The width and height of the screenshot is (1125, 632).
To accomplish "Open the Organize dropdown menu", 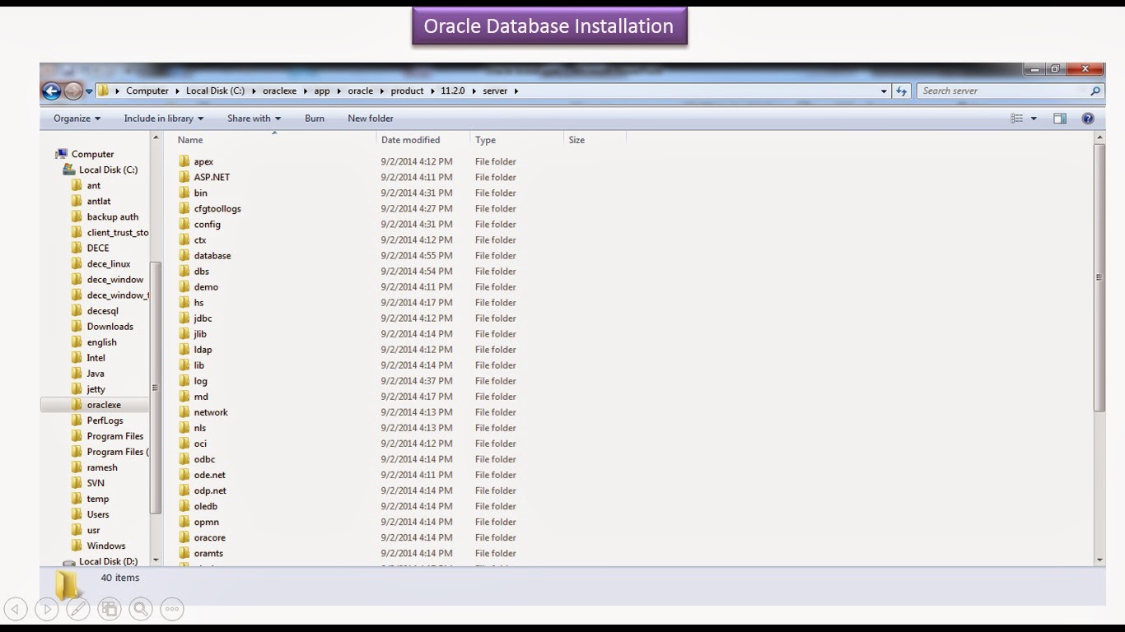I will click(x=77, y=118).
